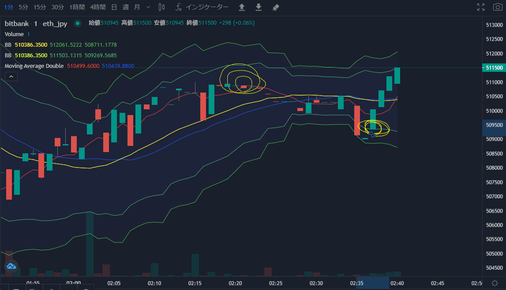Switch to the 1時間 timeframe
Viewport: 506px width, 290px height.
tap(77, 7)
